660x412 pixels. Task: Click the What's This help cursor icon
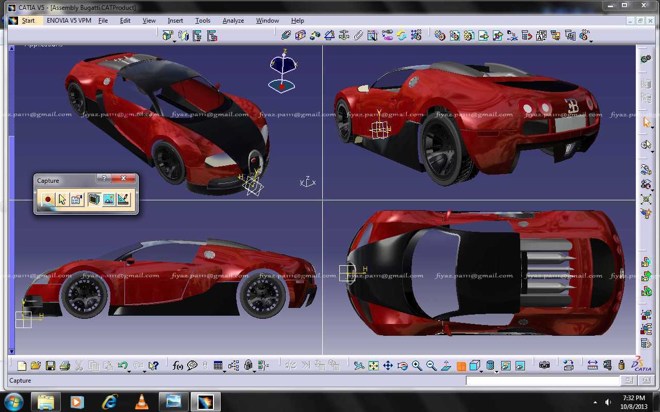pos(153,366)
